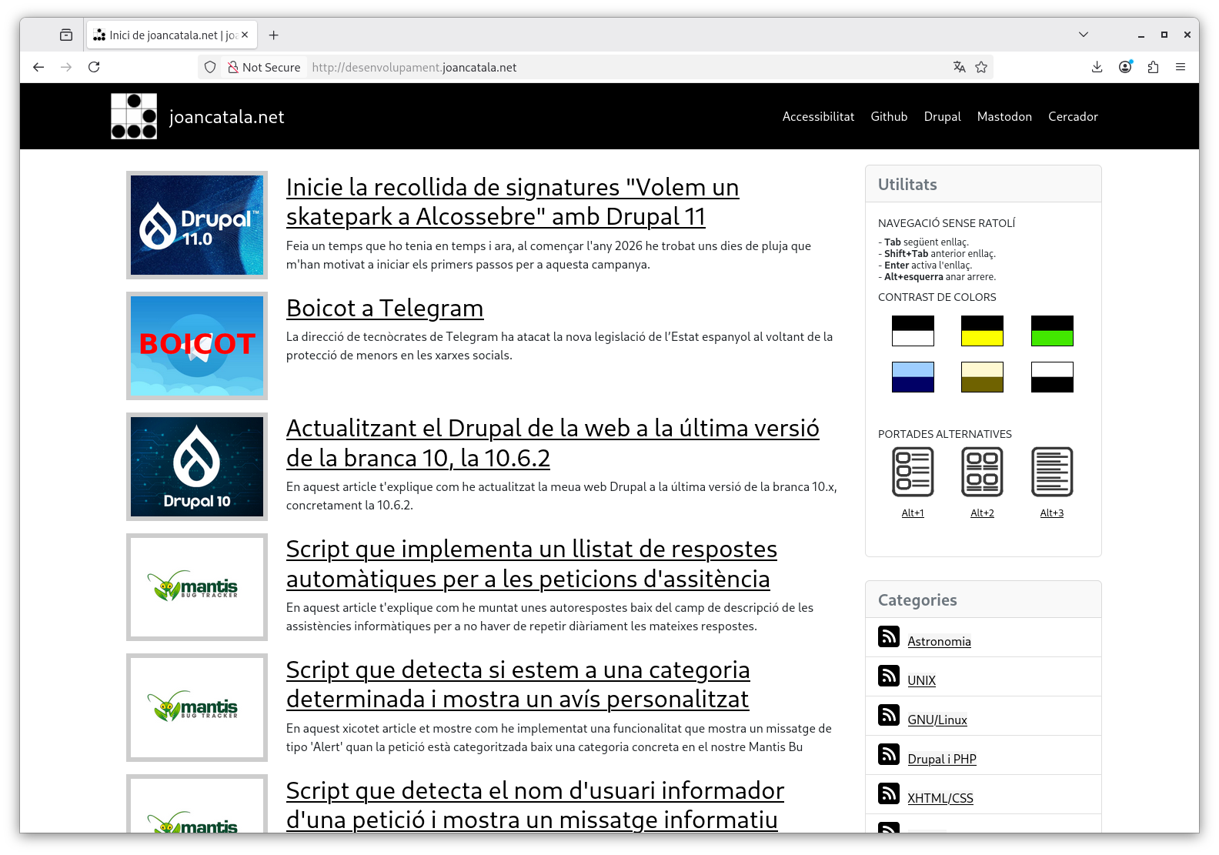Click the Alt+2 label link
1219x855 pixels.
983,513
